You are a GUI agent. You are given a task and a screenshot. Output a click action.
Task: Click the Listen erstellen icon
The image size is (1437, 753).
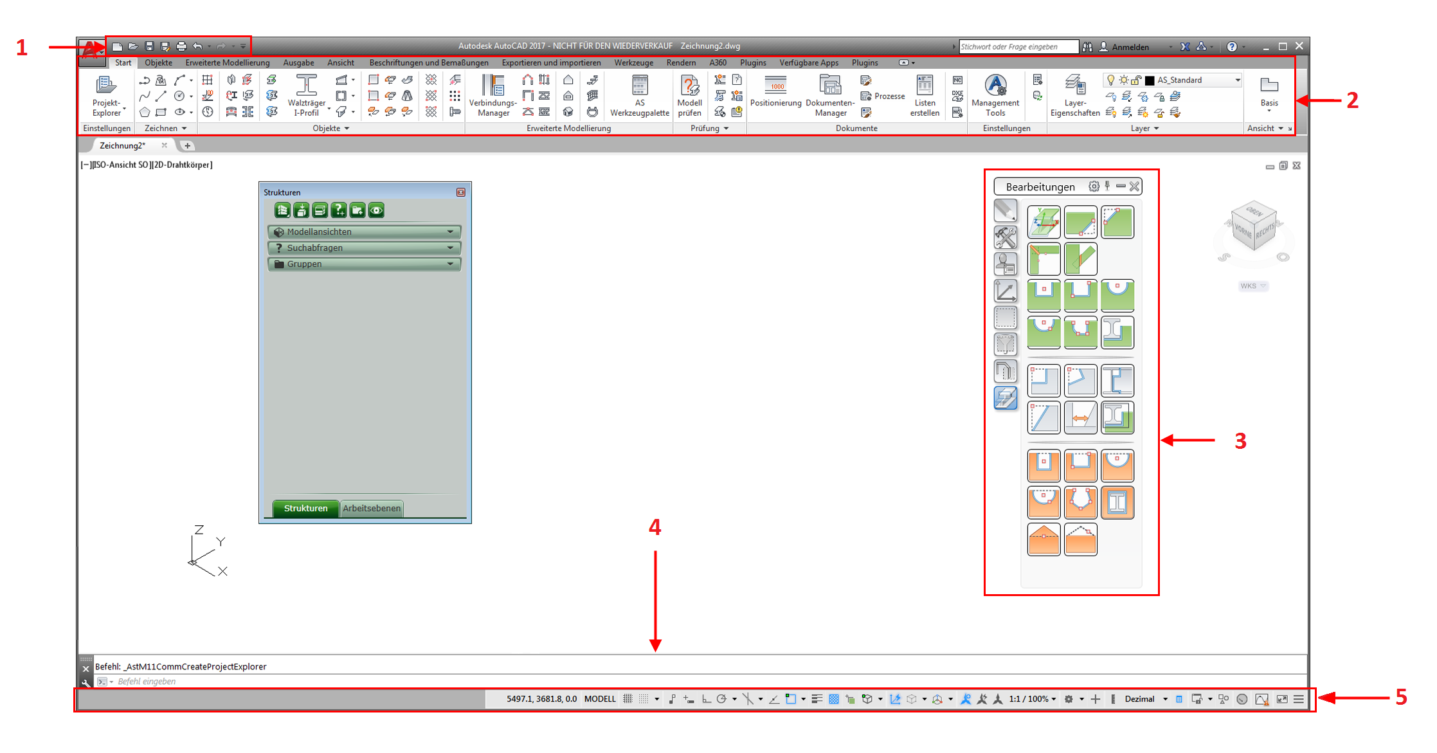pyautogui.click(x=925, y=86)
